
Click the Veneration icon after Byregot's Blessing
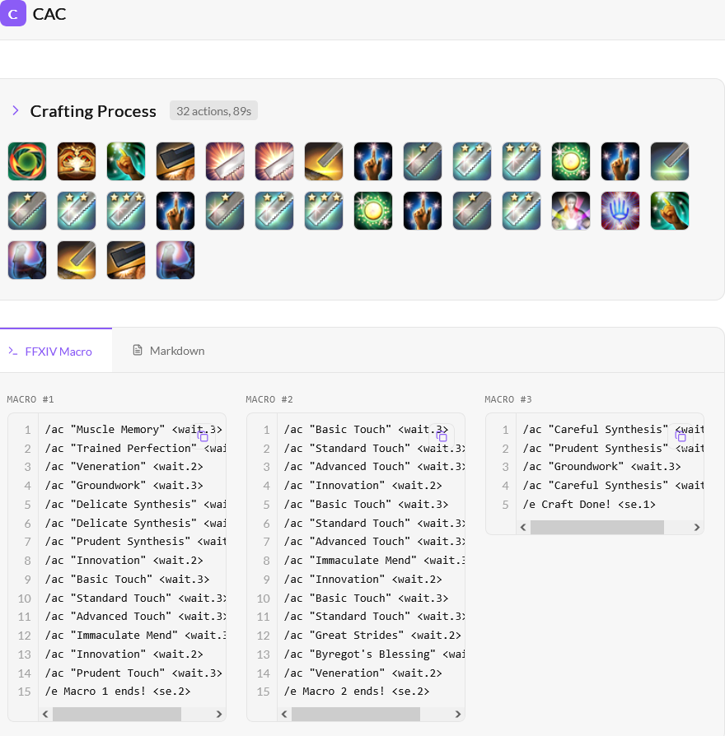coord(670,211)
